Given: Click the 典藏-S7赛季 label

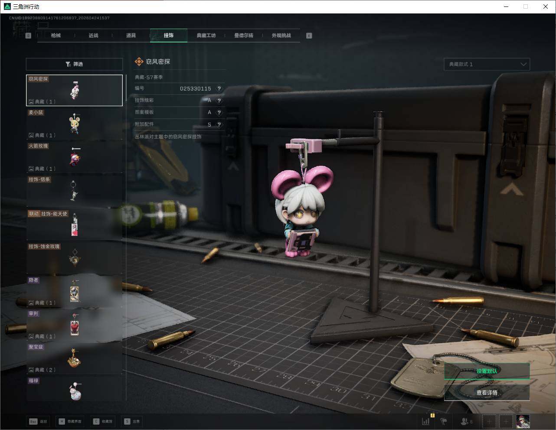Looking at the screenshot, I should point(149,77).
